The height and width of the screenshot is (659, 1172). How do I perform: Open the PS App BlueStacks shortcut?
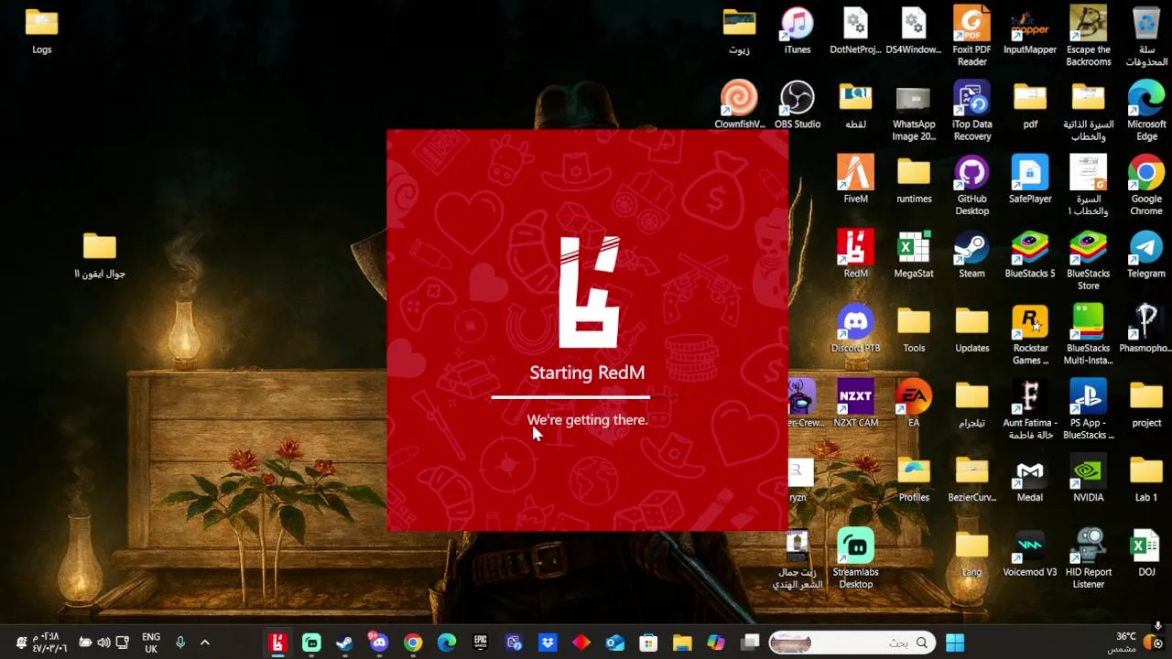tap(1088, 410)
